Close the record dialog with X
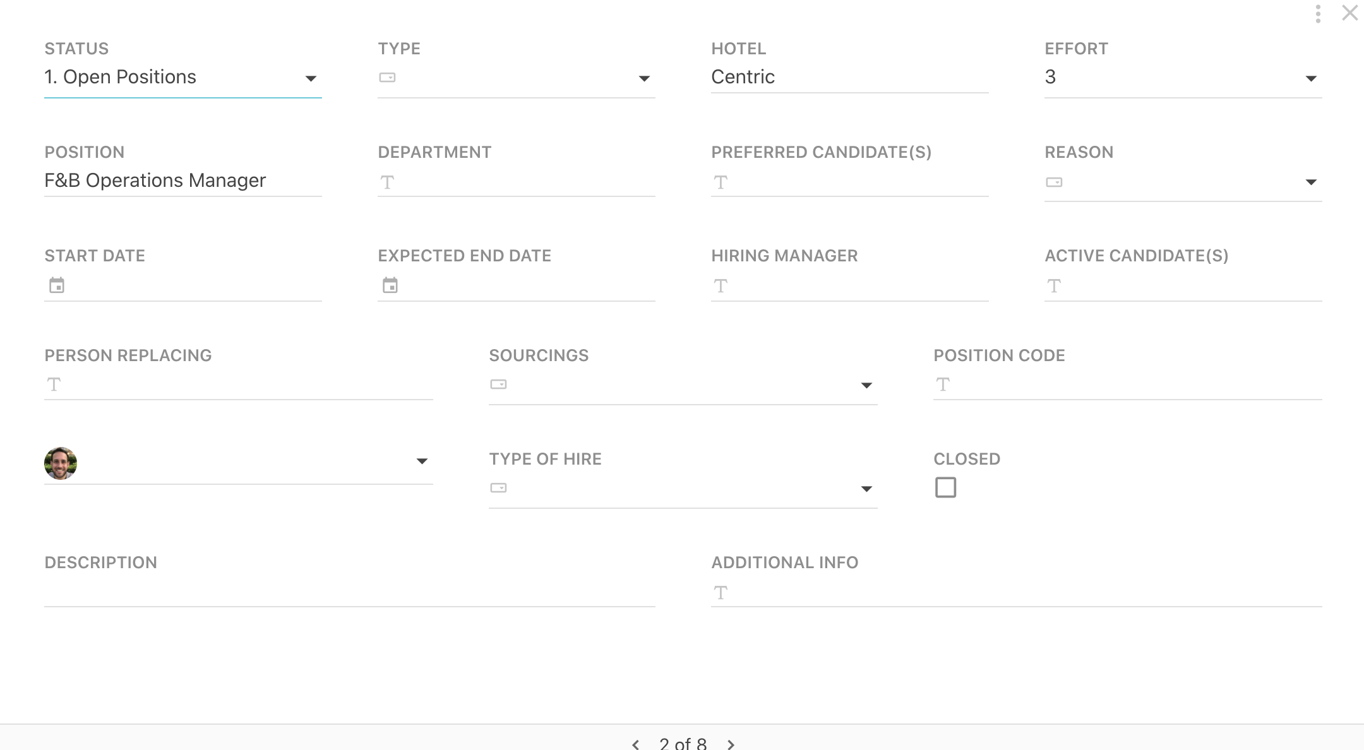 click(1349, 13)
